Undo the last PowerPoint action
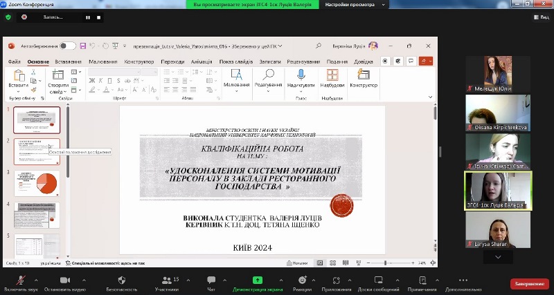 click(x=93, y=46)
